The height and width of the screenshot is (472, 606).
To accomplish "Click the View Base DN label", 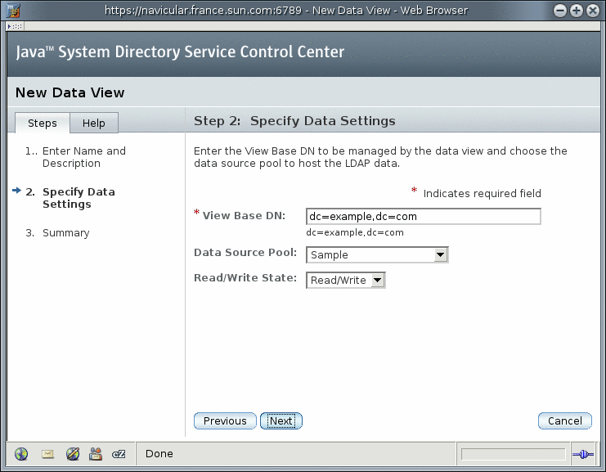I will 244,215.
